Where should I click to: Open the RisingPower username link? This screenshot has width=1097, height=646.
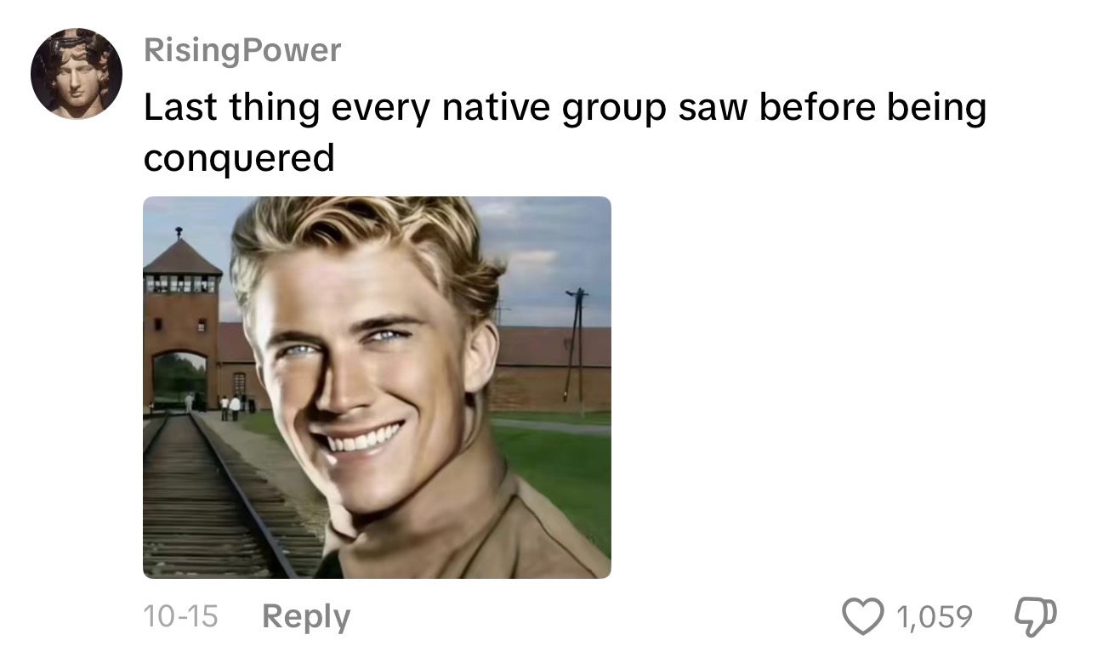pyautogui.click(x=242, y=50)
